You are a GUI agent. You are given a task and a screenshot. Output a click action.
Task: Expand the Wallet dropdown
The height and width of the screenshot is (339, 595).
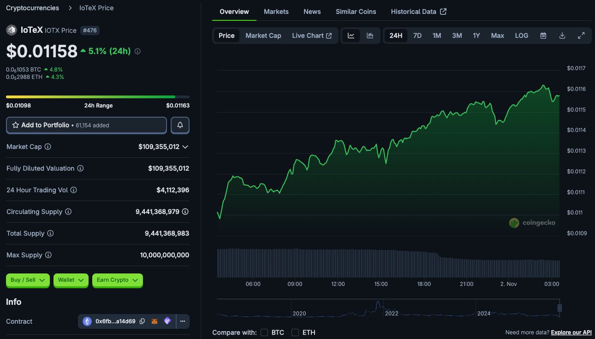(71, 280)
